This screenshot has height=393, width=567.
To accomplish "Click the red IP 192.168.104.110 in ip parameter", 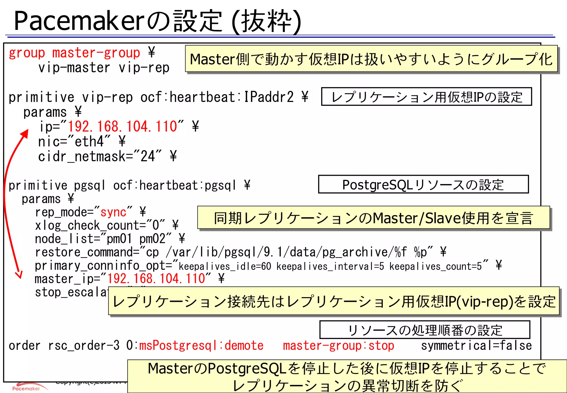I will [x=122, y=126].
